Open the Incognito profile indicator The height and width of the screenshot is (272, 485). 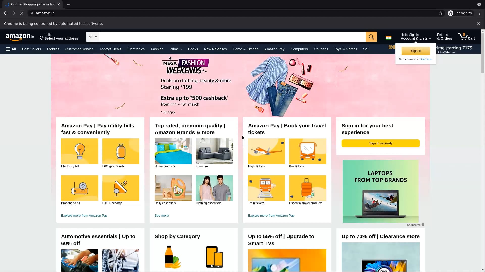pos(460,13)
